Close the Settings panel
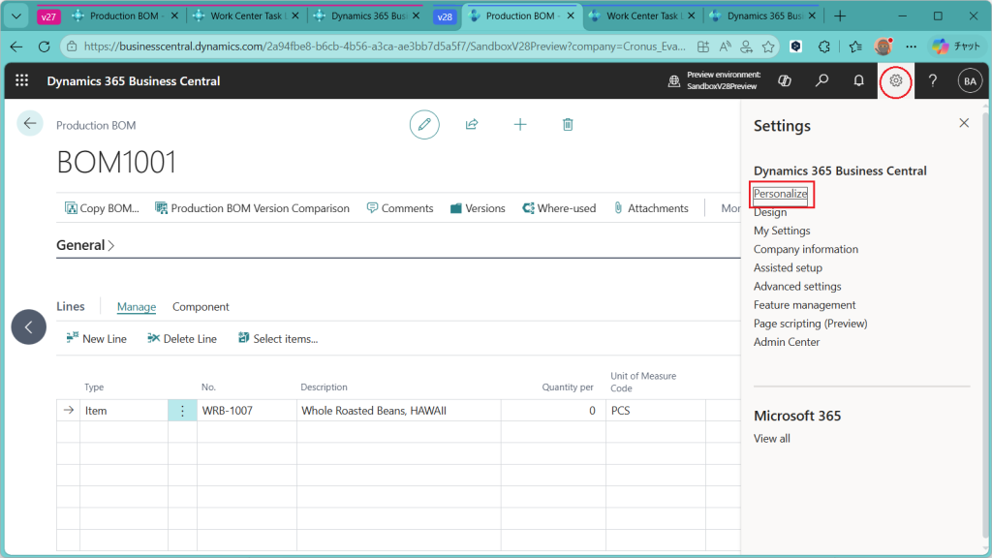The height and width of the screenshot is (558, 992). [x=964, y=123]
